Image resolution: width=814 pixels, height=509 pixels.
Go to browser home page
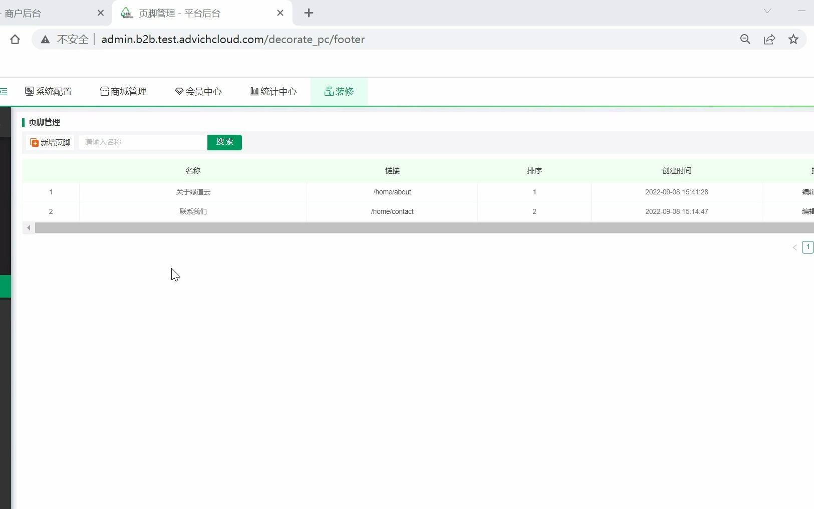click(x=15, y=39)
